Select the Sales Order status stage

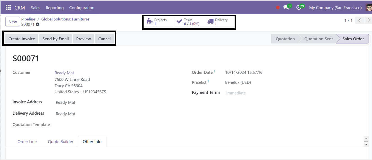353,39
